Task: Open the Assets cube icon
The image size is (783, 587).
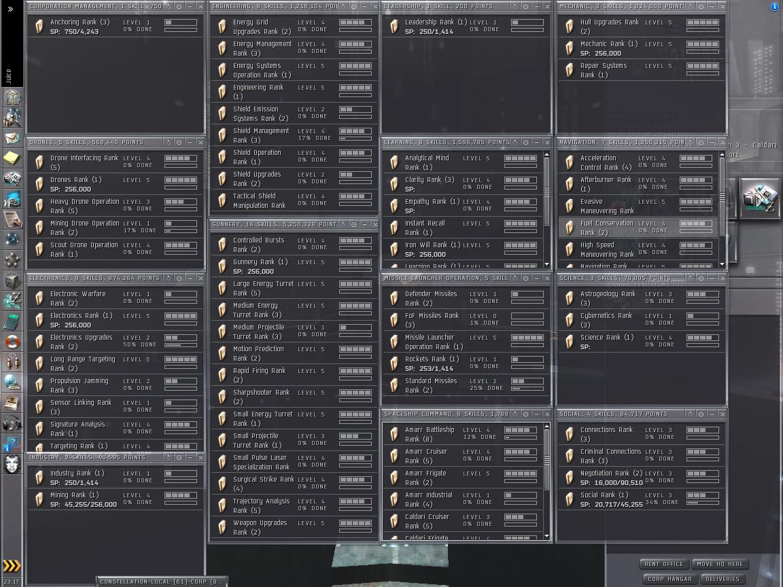Action: (12, 281)
